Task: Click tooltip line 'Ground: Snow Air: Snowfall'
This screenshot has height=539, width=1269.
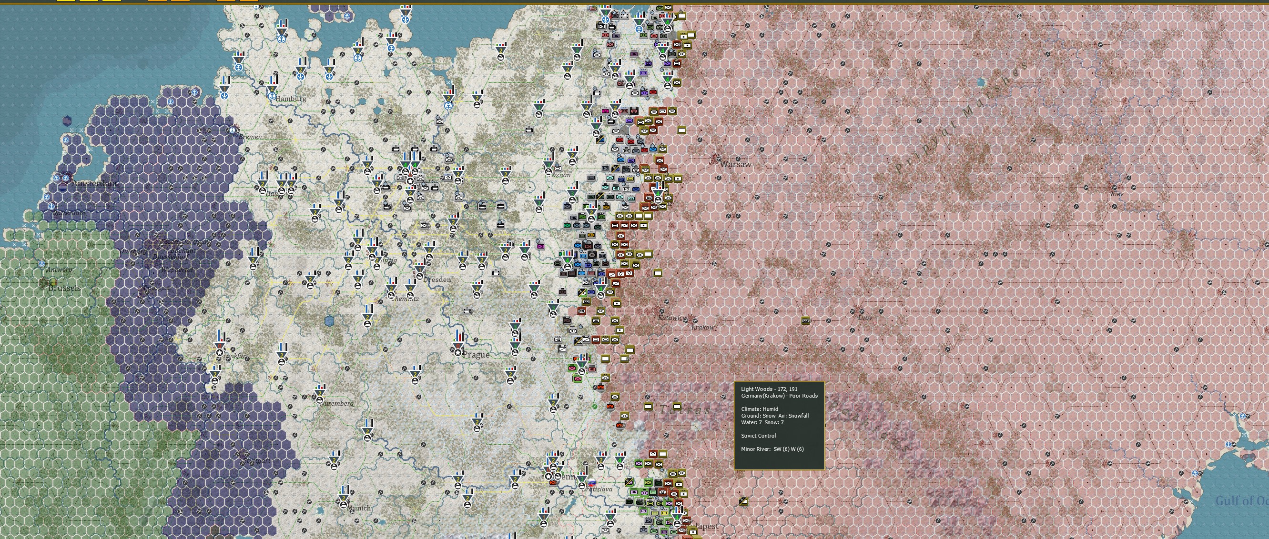Action: [775, 416]
